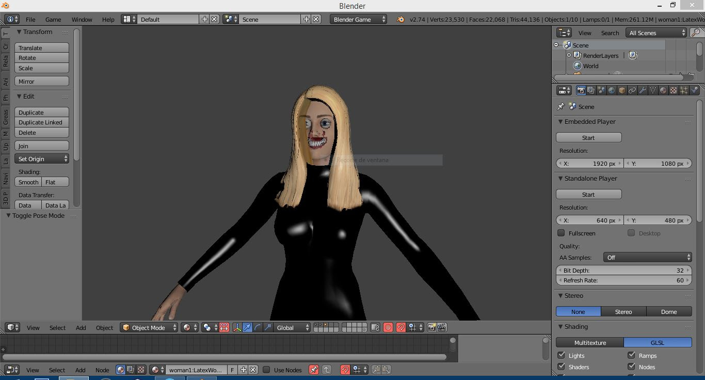Enable the Fullscreen checkbox

561,233
